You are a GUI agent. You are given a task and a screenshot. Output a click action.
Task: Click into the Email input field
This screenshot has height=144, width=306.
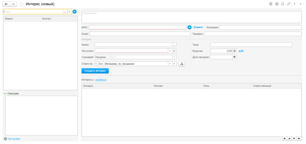140,34
